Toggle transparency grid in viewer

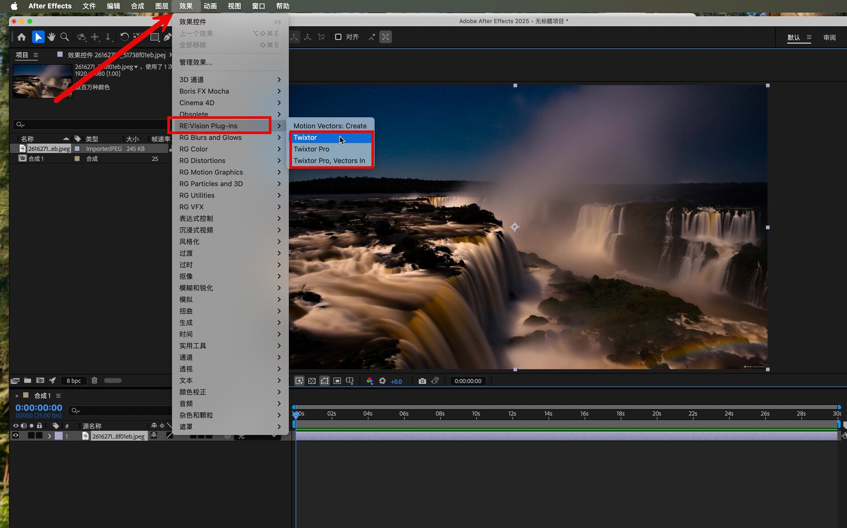(x=312, y=381)
